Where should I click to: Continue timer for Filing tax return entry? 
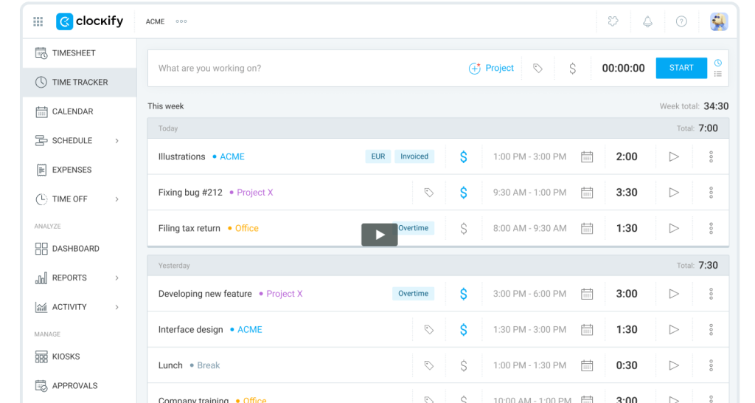tap(674, 228)
